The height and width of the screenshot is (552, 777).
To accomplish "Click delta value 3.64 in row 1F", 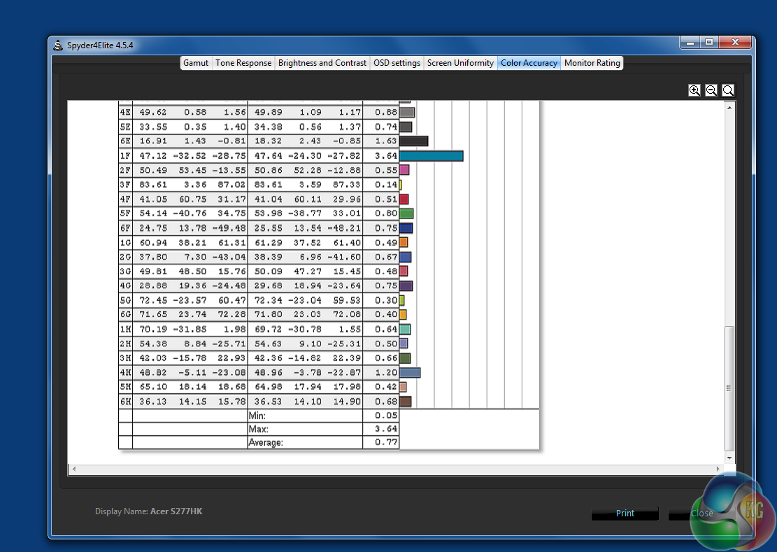I will [x=386, y=156].
